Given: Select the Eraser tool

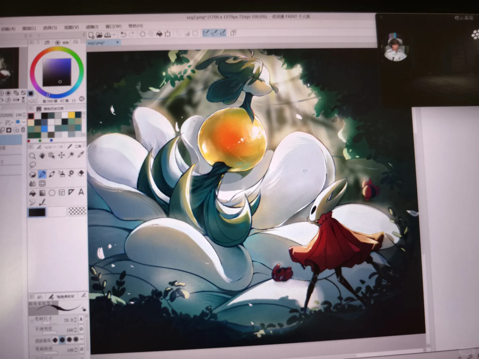Looking at the screenshot, I should click(81, 173).
